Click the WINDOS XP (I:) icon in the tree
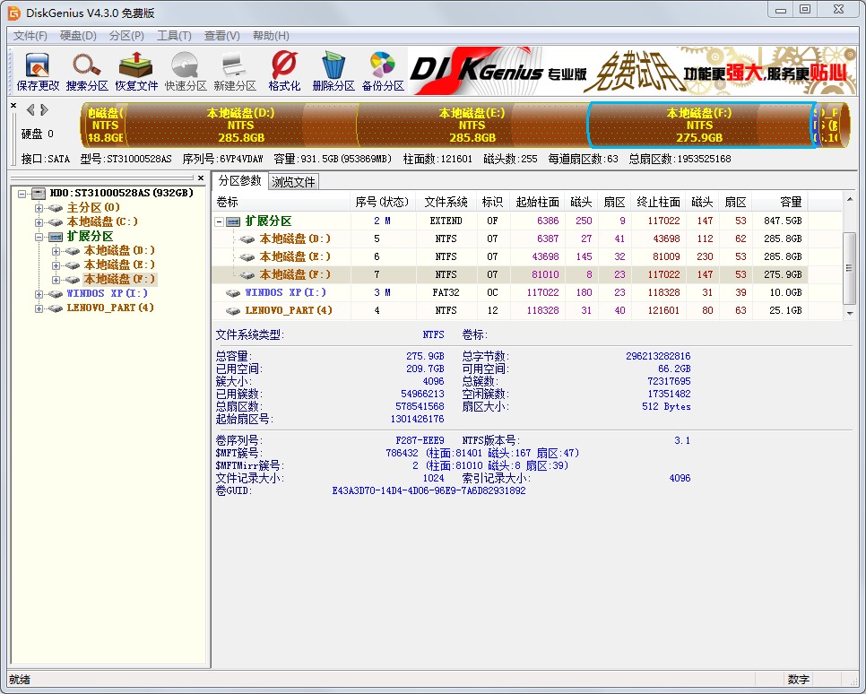The image size is (866, 694). 56,294
